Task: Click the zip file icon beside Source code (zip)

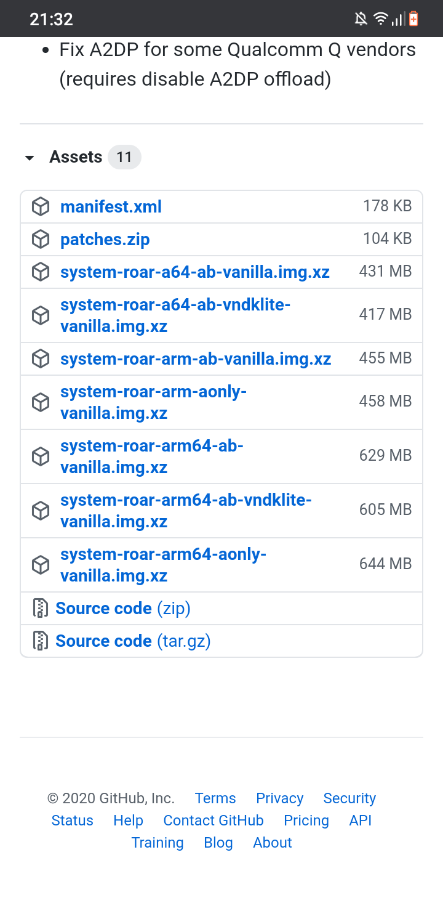Action: coord(41,609)
